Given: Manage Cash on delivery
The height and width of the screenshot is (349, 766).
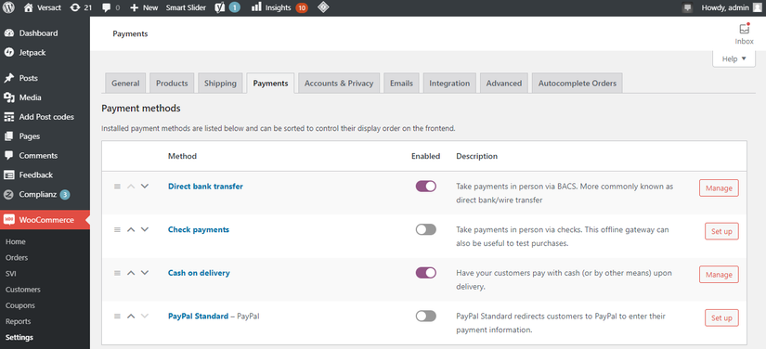Looking at the screenshot, I should tap(719, 275).
